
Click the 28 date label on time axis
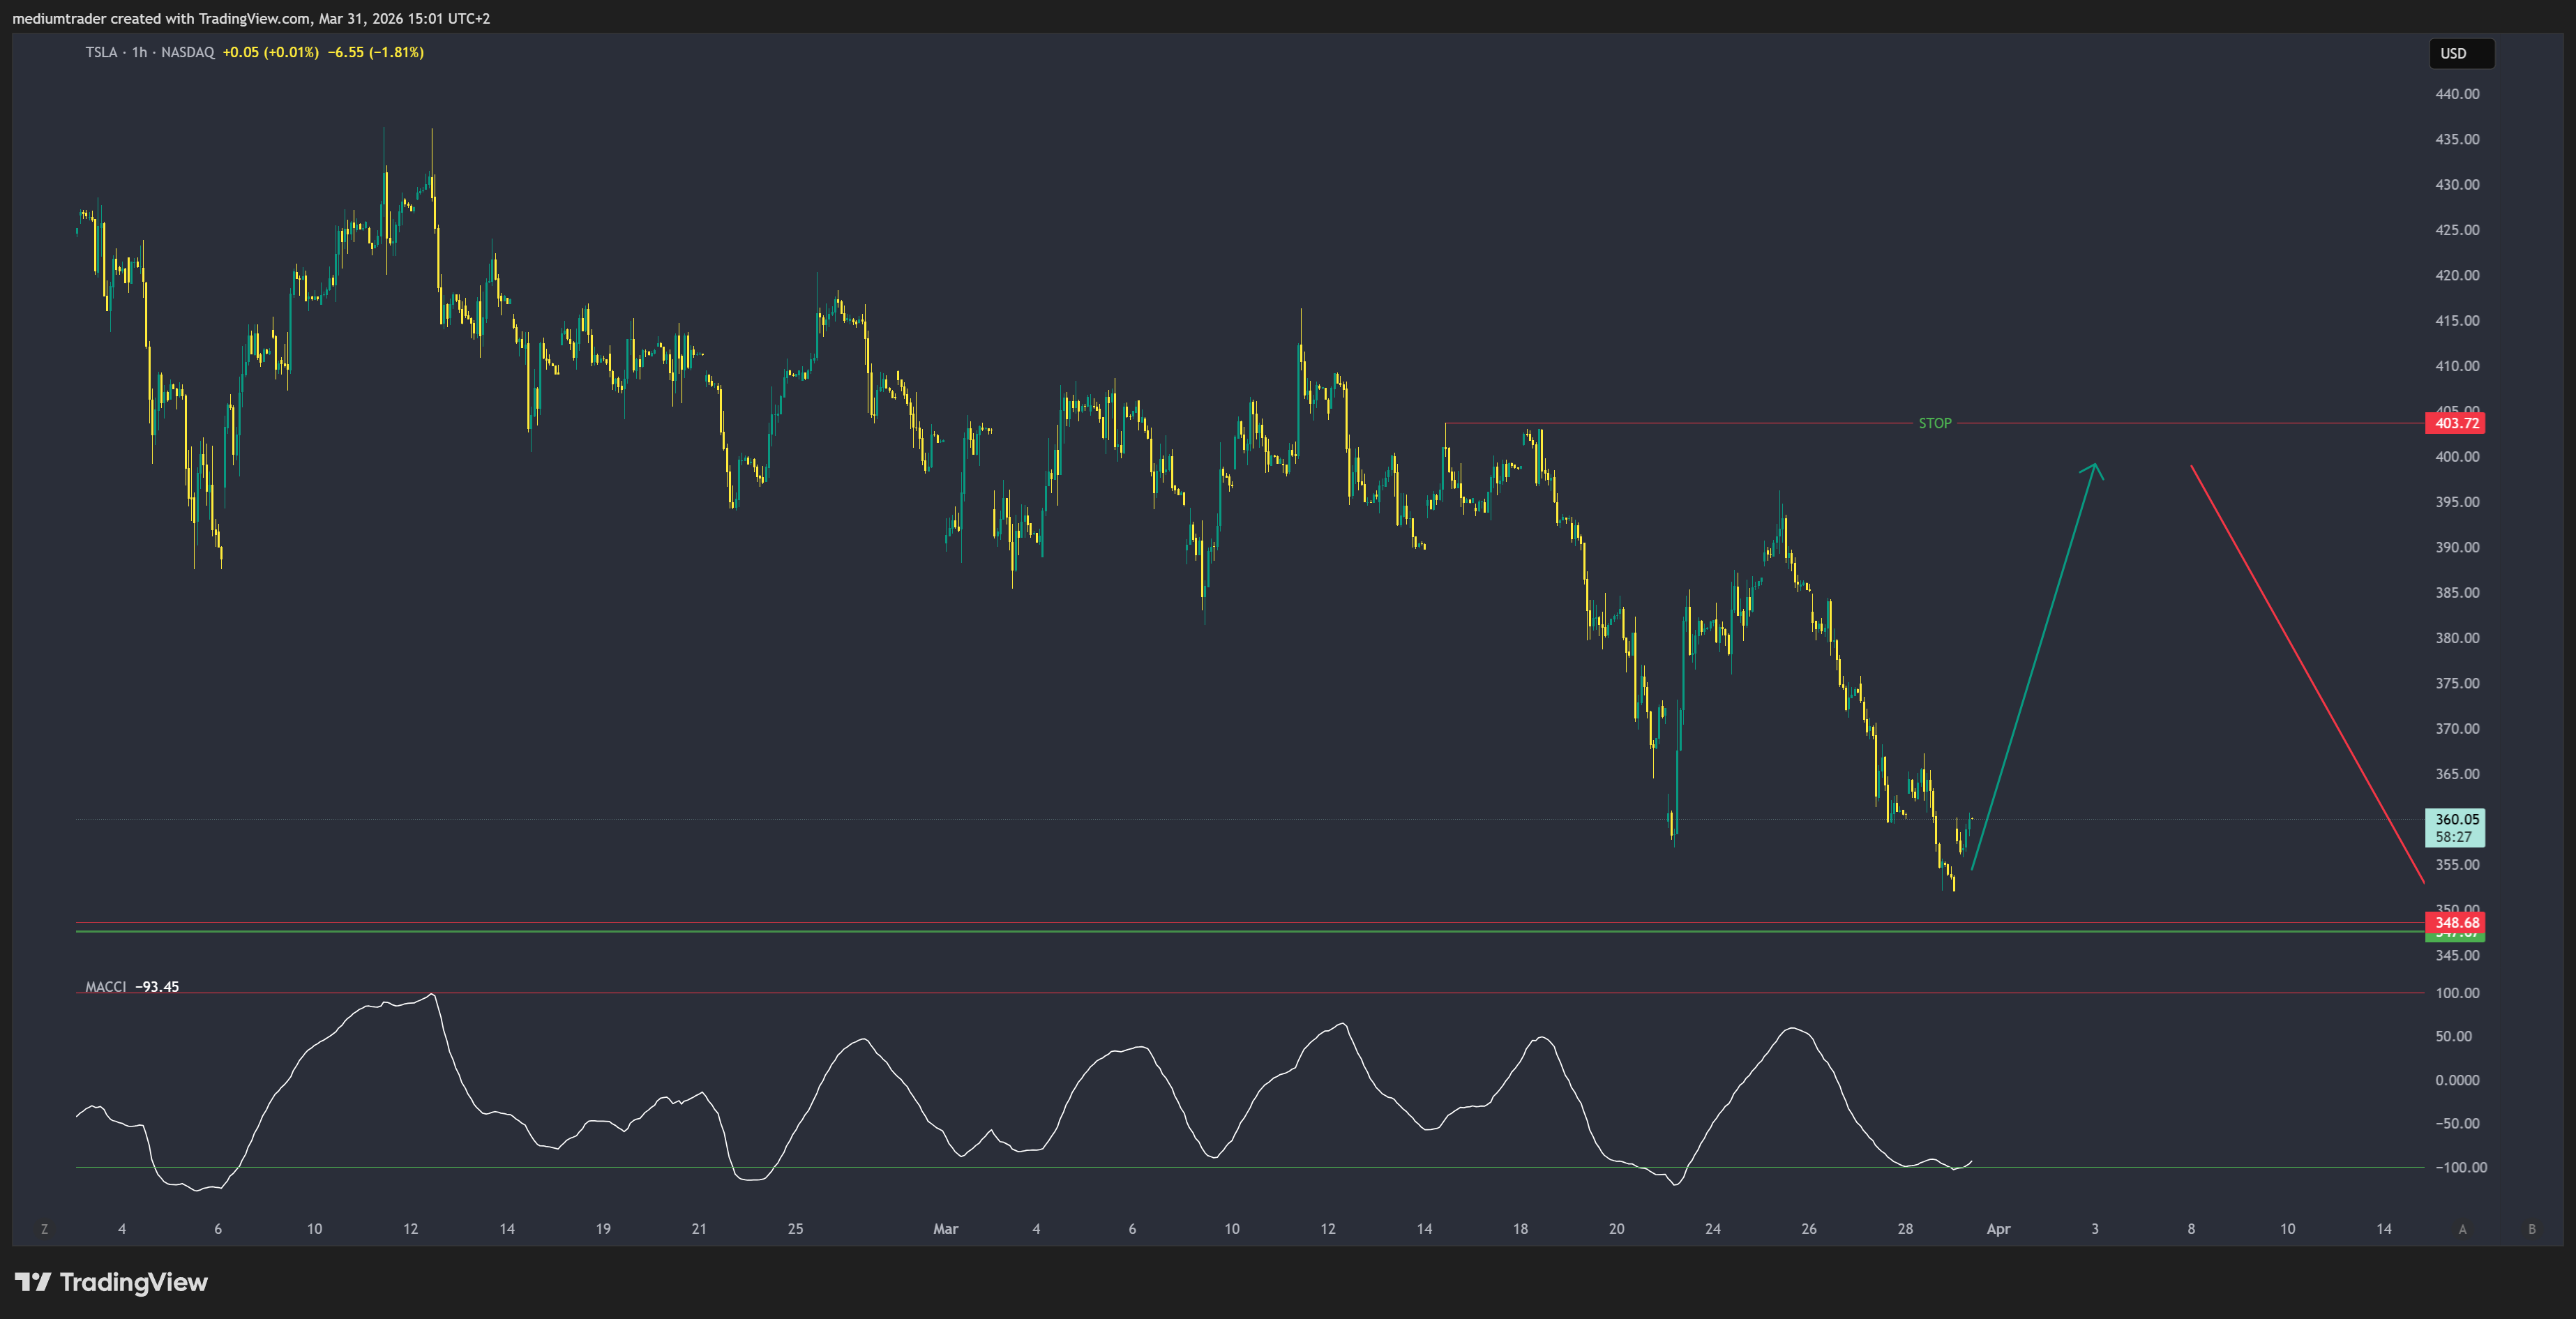[1905, 1229]
